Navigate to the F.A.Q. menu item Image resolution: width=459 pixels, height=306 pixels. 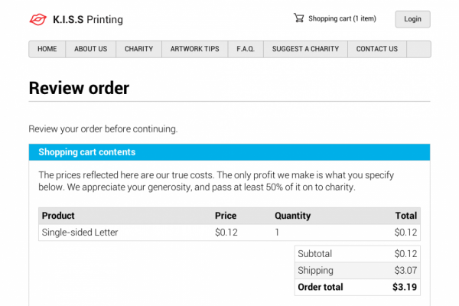246,49
